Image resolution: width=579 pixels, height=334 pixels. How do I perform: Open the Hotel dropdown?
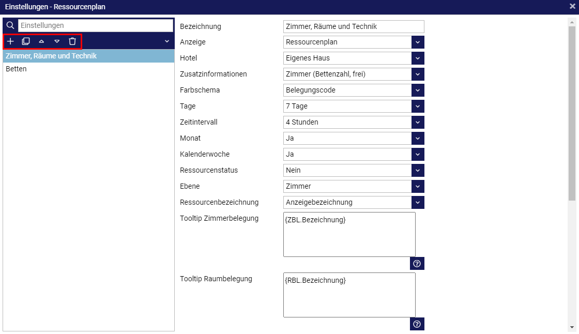(418, 58)
